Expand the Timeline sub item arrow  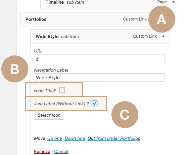[173, 2]
